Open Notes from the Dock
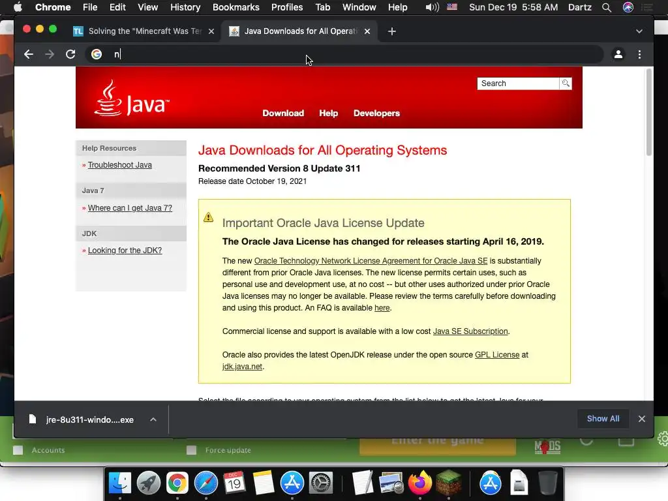The height and width of the screenshot is (501, 668). click(264, 483)
